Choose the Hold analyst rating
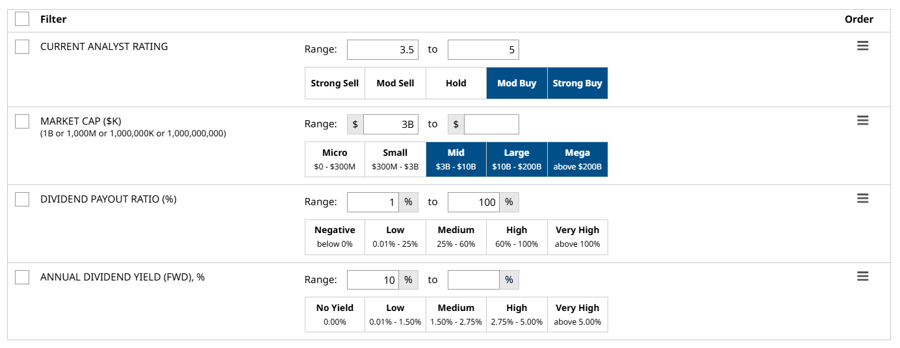The height and width of the screenshot is (348, 900). coord(456,83)
